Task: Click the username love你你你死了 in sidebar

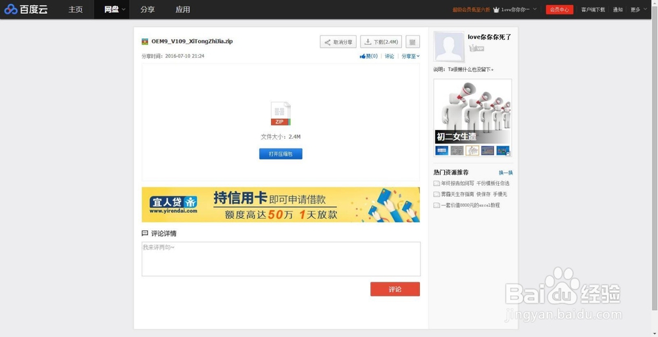Action: [x=490, y=37]
